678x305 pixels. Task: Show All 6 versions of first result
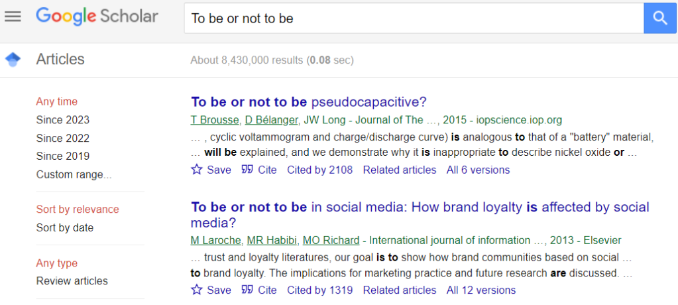click(x=478, y=170)
